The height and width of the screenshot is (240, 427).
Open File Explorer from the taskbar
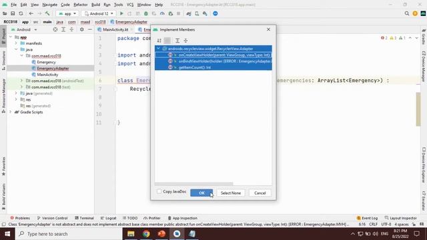131,234
